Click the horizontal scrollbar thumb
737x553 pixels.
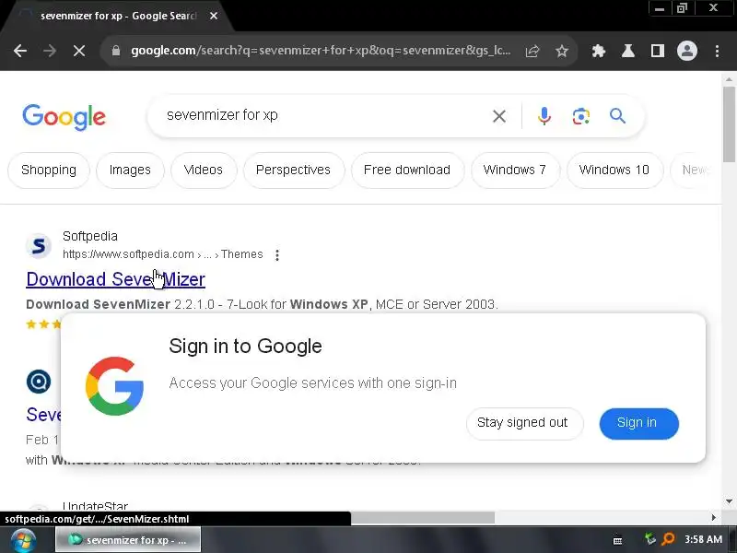click(x=423, y=518)
